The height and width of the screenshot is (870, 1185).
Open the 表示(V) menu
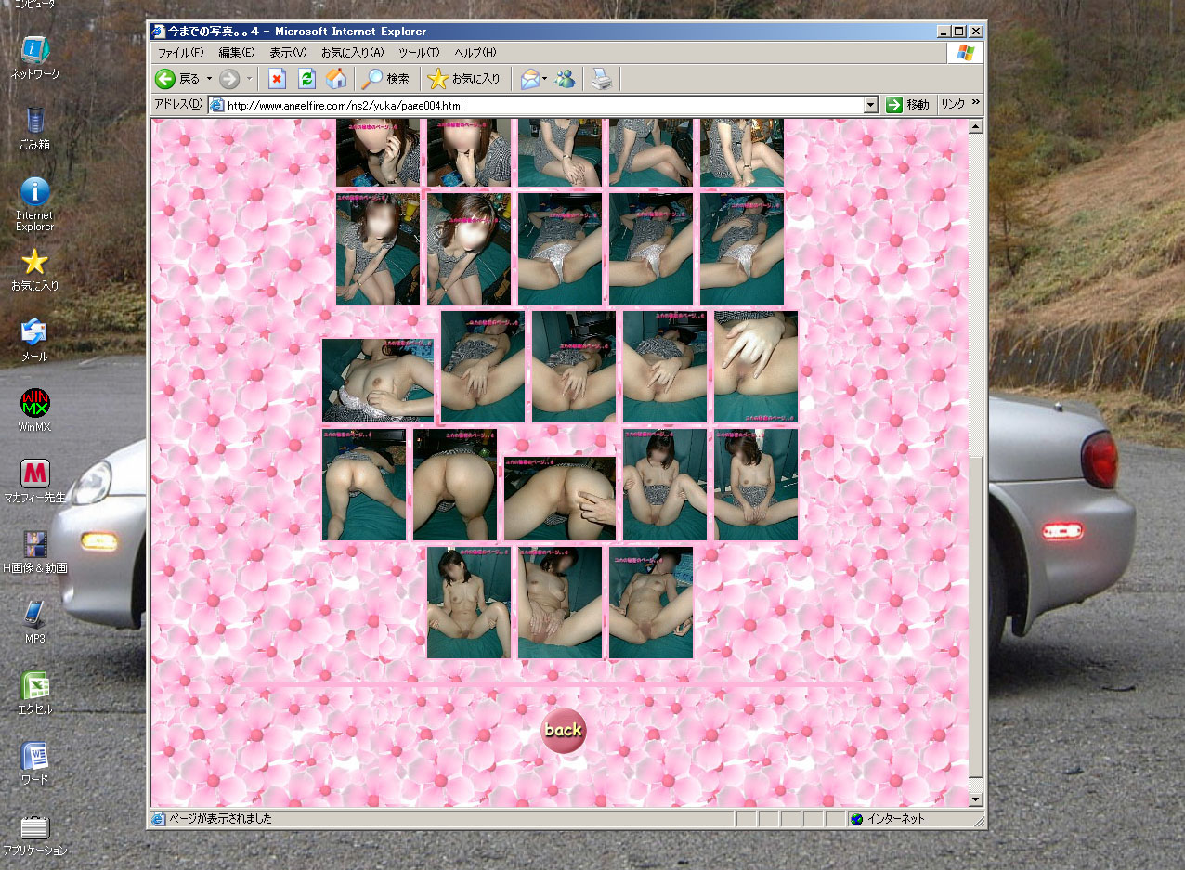pos(289,53)
